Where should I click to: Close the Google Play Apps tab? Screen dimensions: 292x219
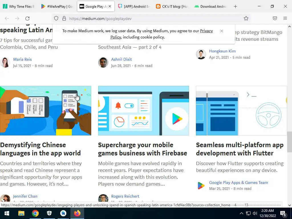110,6
